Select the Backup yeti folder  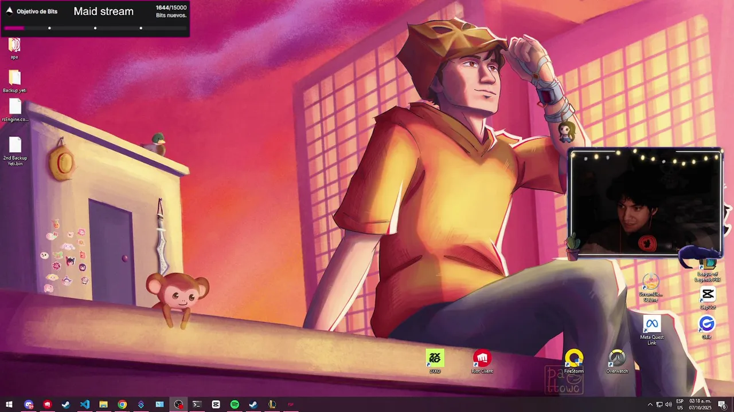(x=14, y=81)
